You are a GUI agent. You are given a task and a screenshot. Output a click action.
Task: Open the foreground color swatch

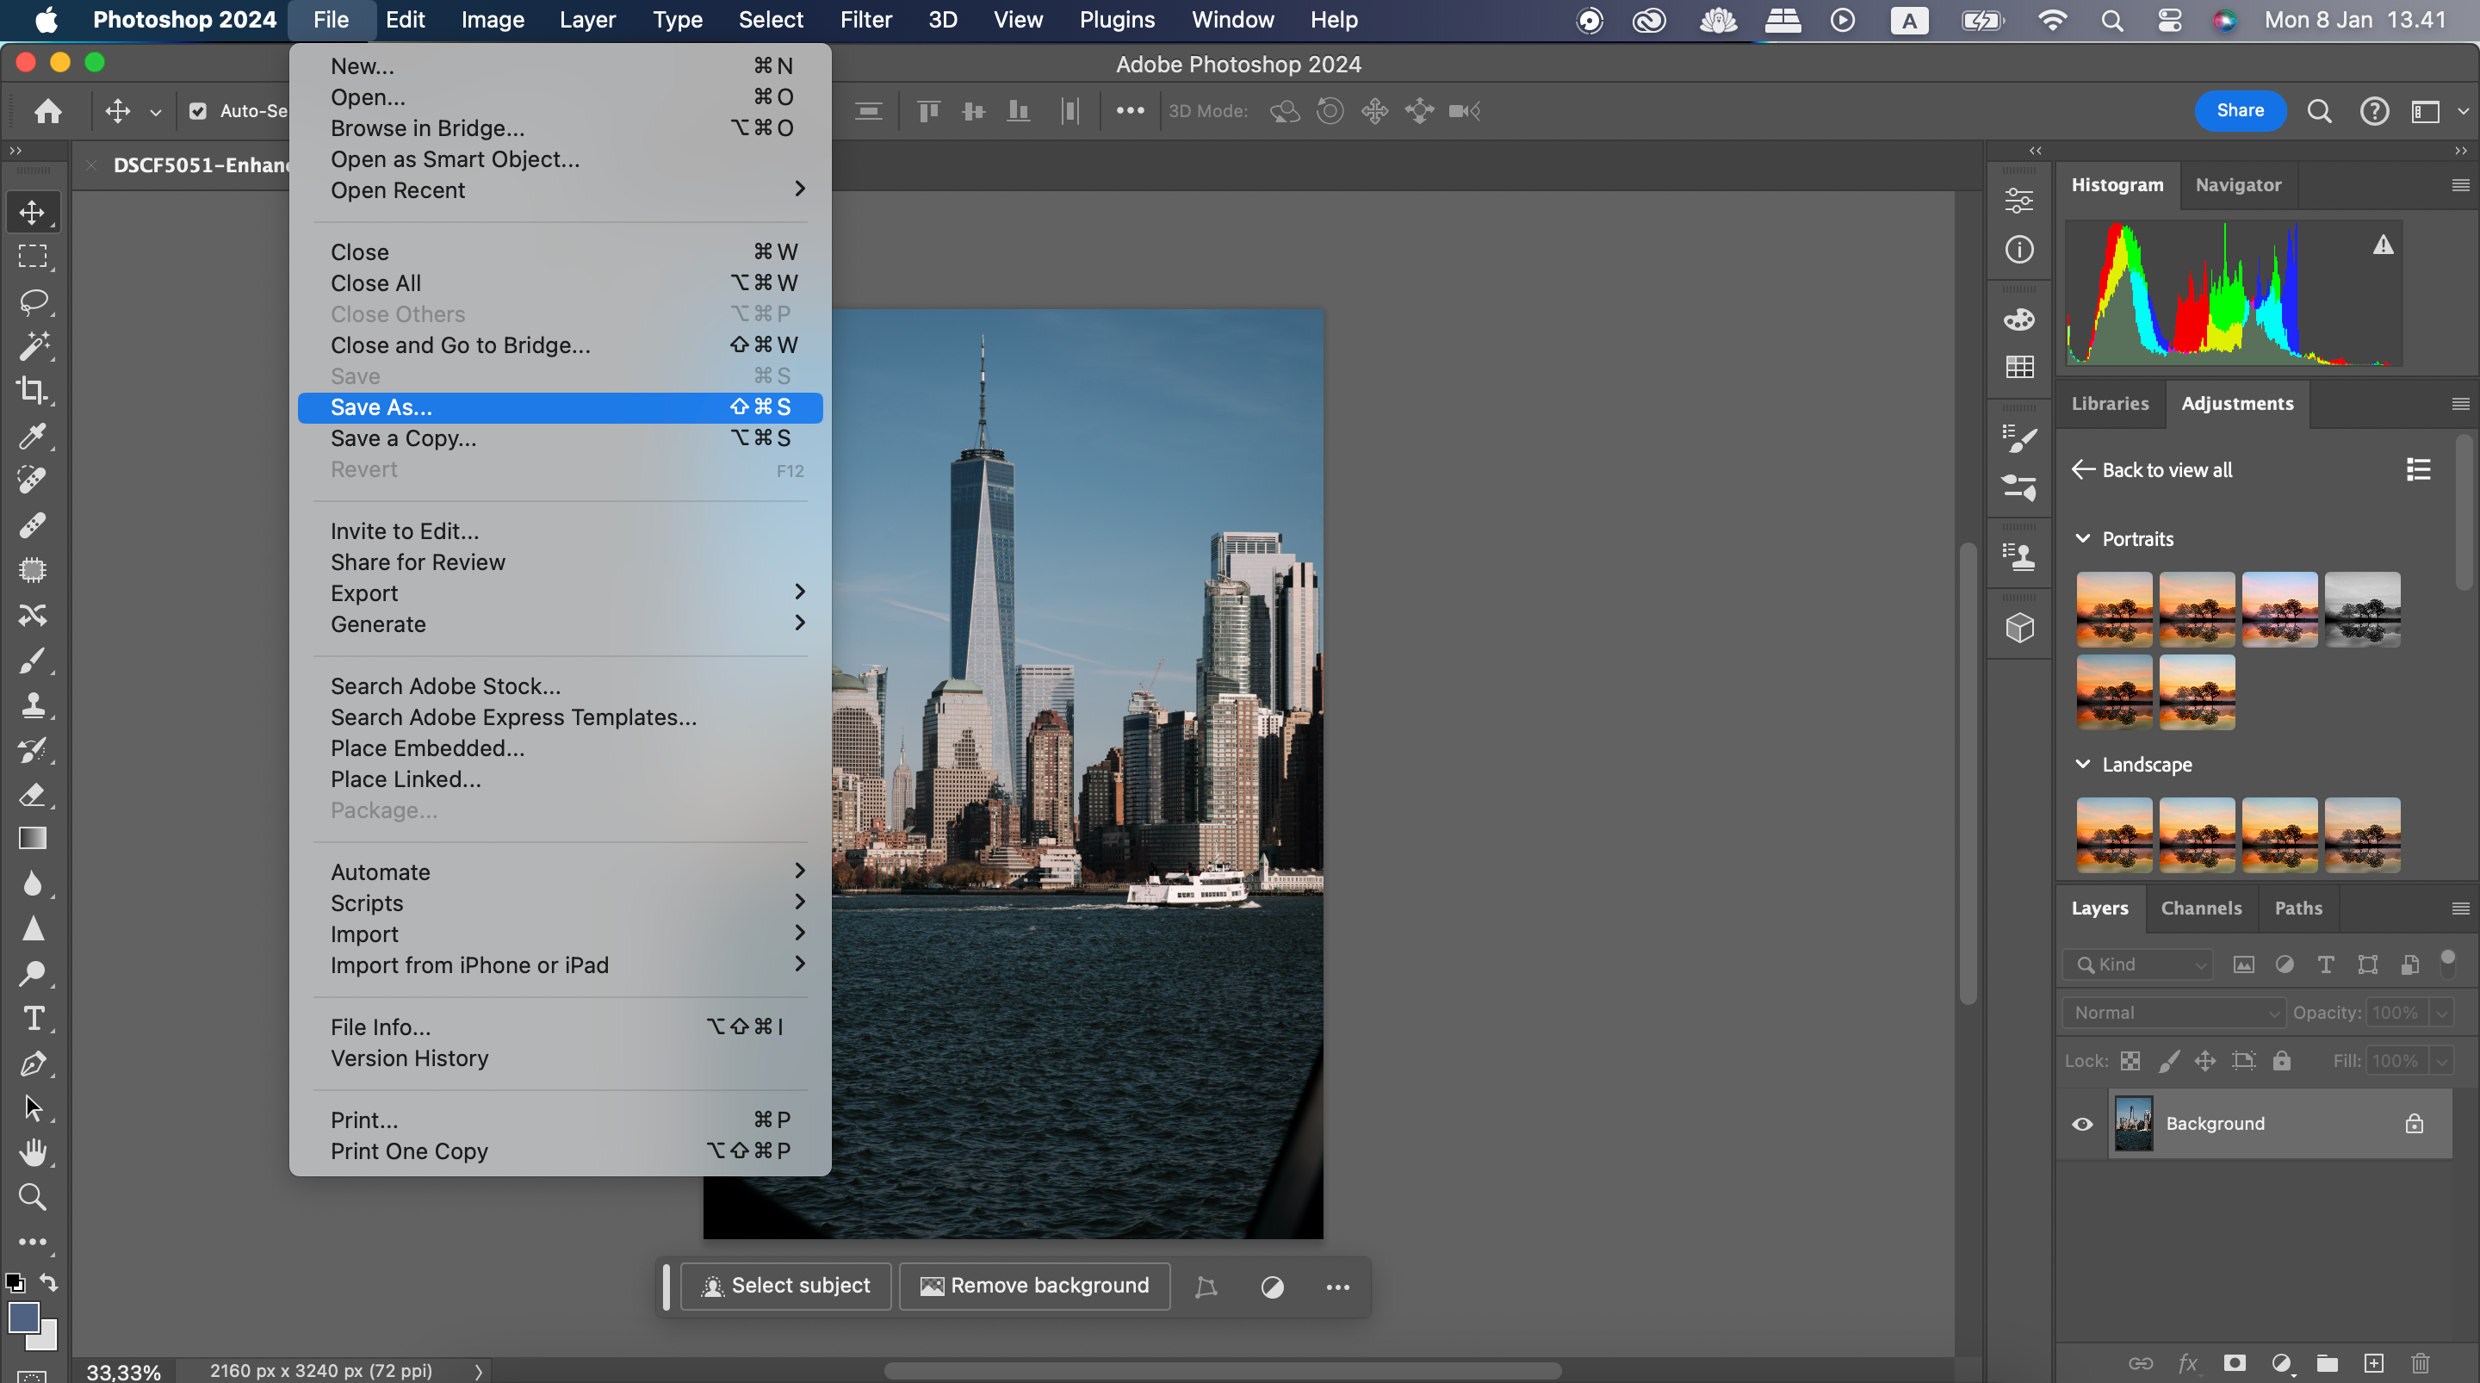tap(24, 1318)
